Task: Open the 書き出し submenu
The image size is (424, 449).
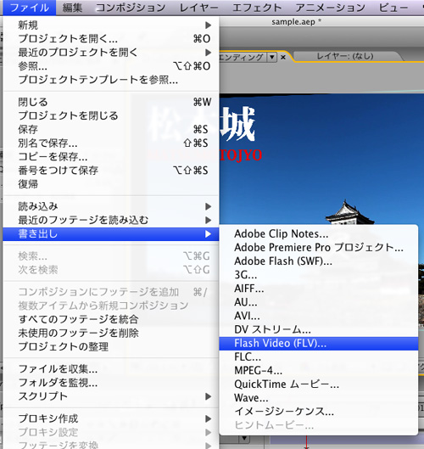Action: click(x=111, y=234)
